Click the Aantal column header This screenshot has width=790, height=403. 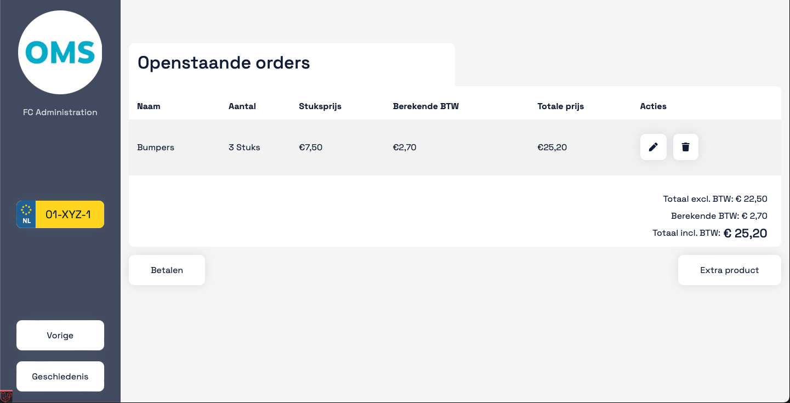pos(242,106)
